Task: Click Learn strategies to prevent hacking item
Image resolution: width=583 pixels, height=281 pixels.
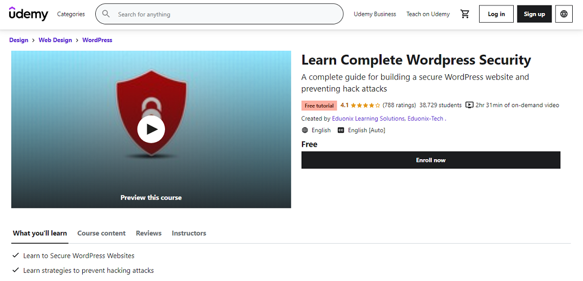Action: point(88,271)
